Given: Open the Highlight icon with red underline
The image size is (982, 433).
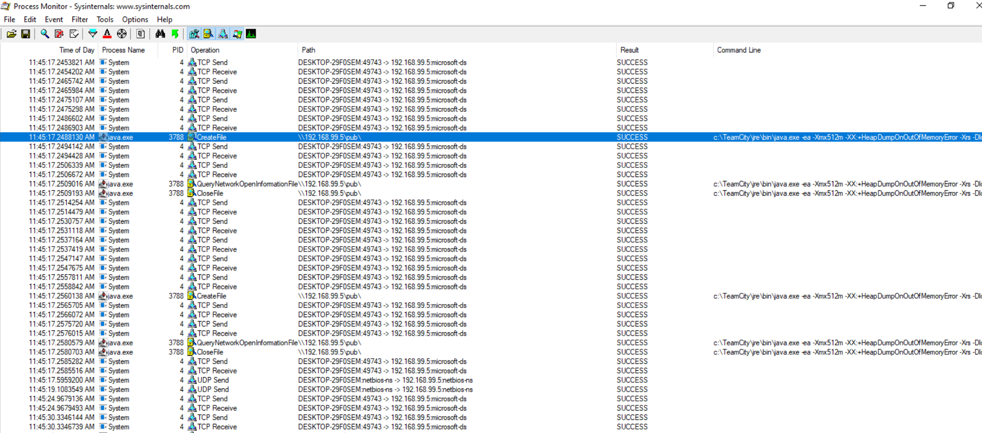Looking at the screenshot, I should 107,34.
